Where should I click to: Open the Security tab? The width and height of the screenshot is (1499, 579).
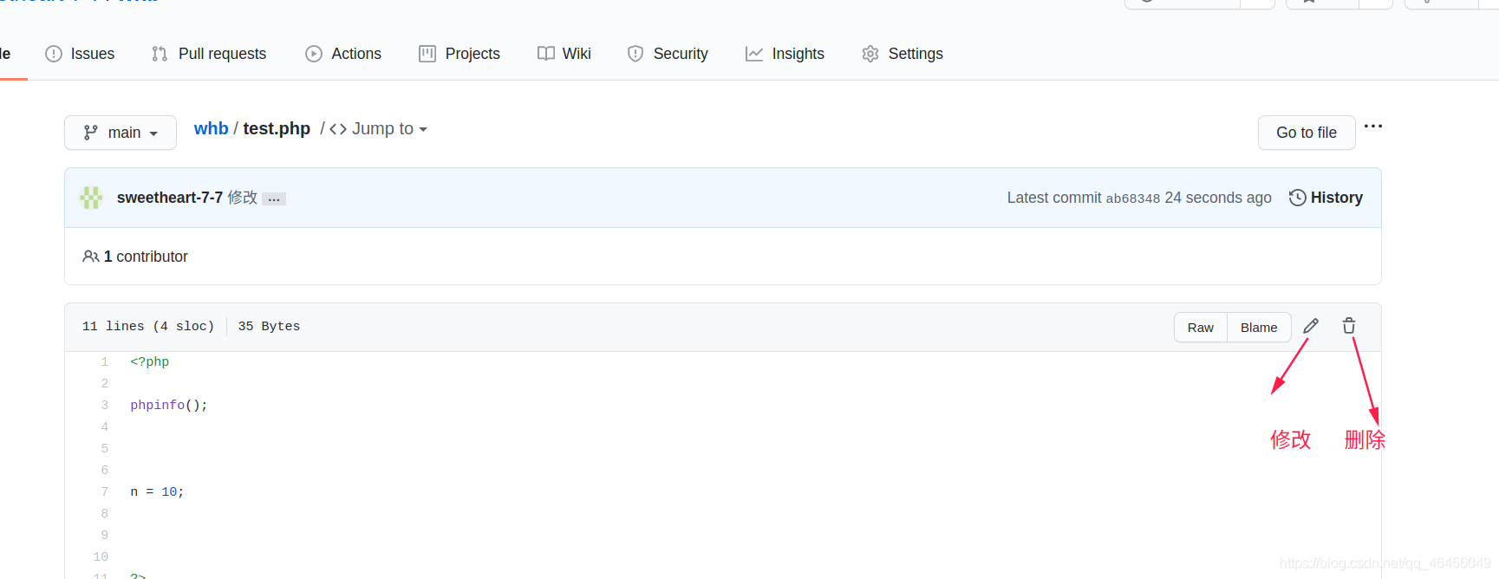coord(668,54)
